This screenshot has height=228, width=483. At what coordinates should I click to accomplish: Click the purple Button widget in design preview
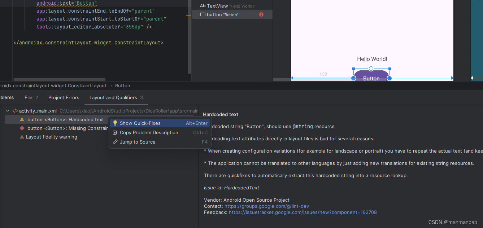click(371, 76)
